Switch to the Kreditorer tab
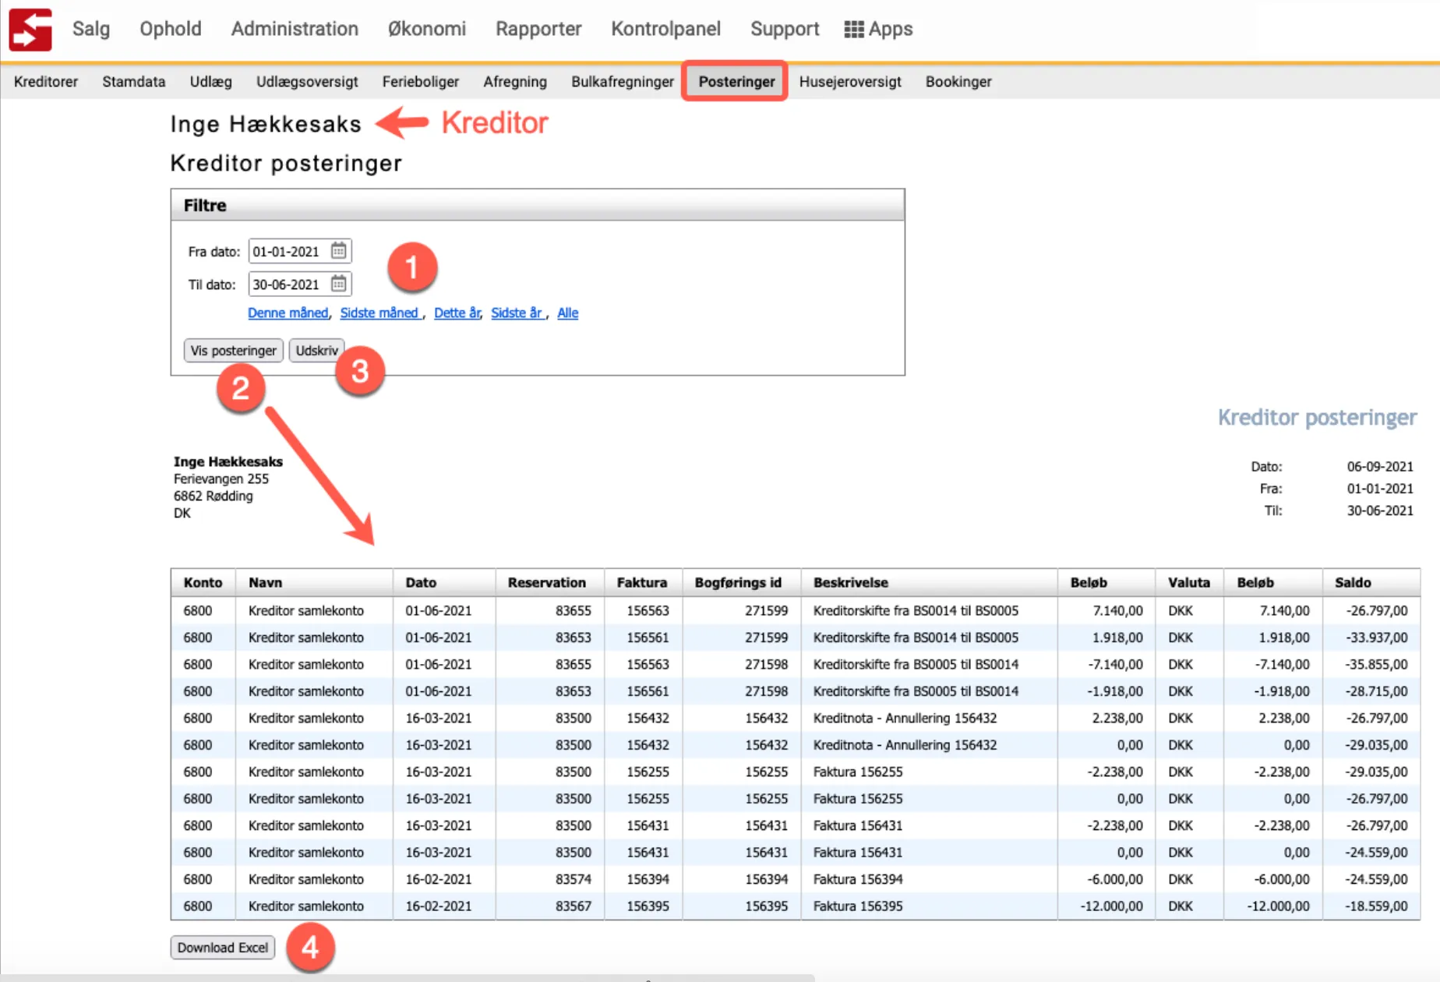 coord(46,82)
